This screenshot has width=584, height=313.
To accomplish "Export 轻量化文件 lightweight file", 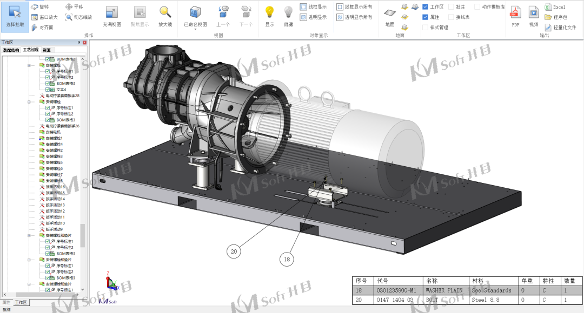I will coord(560,28).
